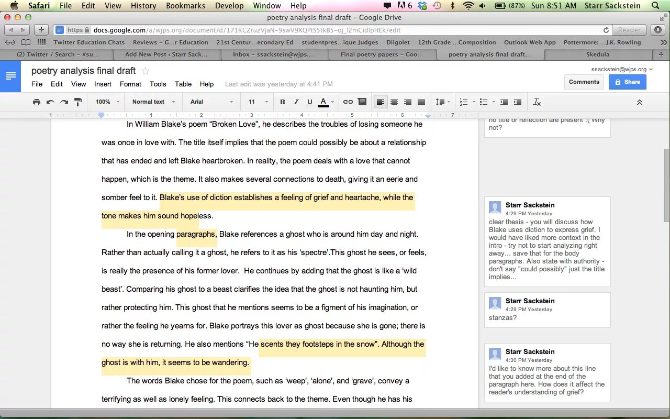Toggle underline formatting
The image size is (670, 419).
click(x=310, y=102)
